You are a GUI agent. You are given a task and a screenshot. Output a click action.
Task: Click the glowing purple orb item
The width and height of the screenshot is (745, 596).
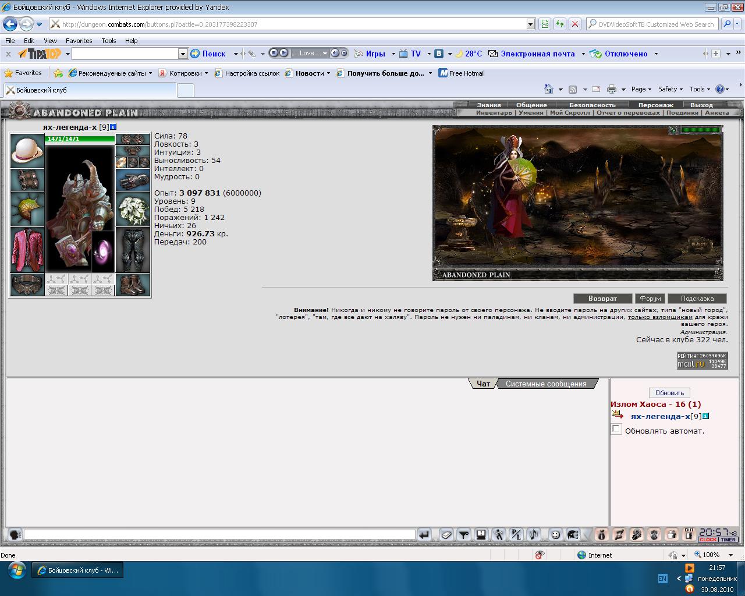click(103, 251)
